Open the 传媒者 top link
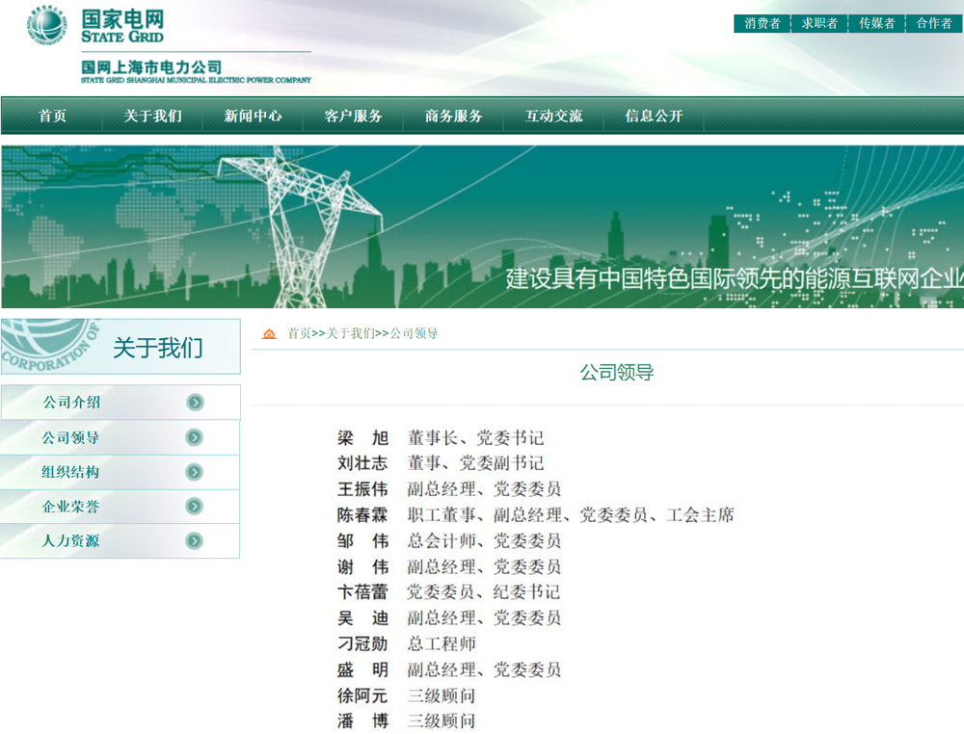Screen dimensions: 964x734 (x=877, y=23)
